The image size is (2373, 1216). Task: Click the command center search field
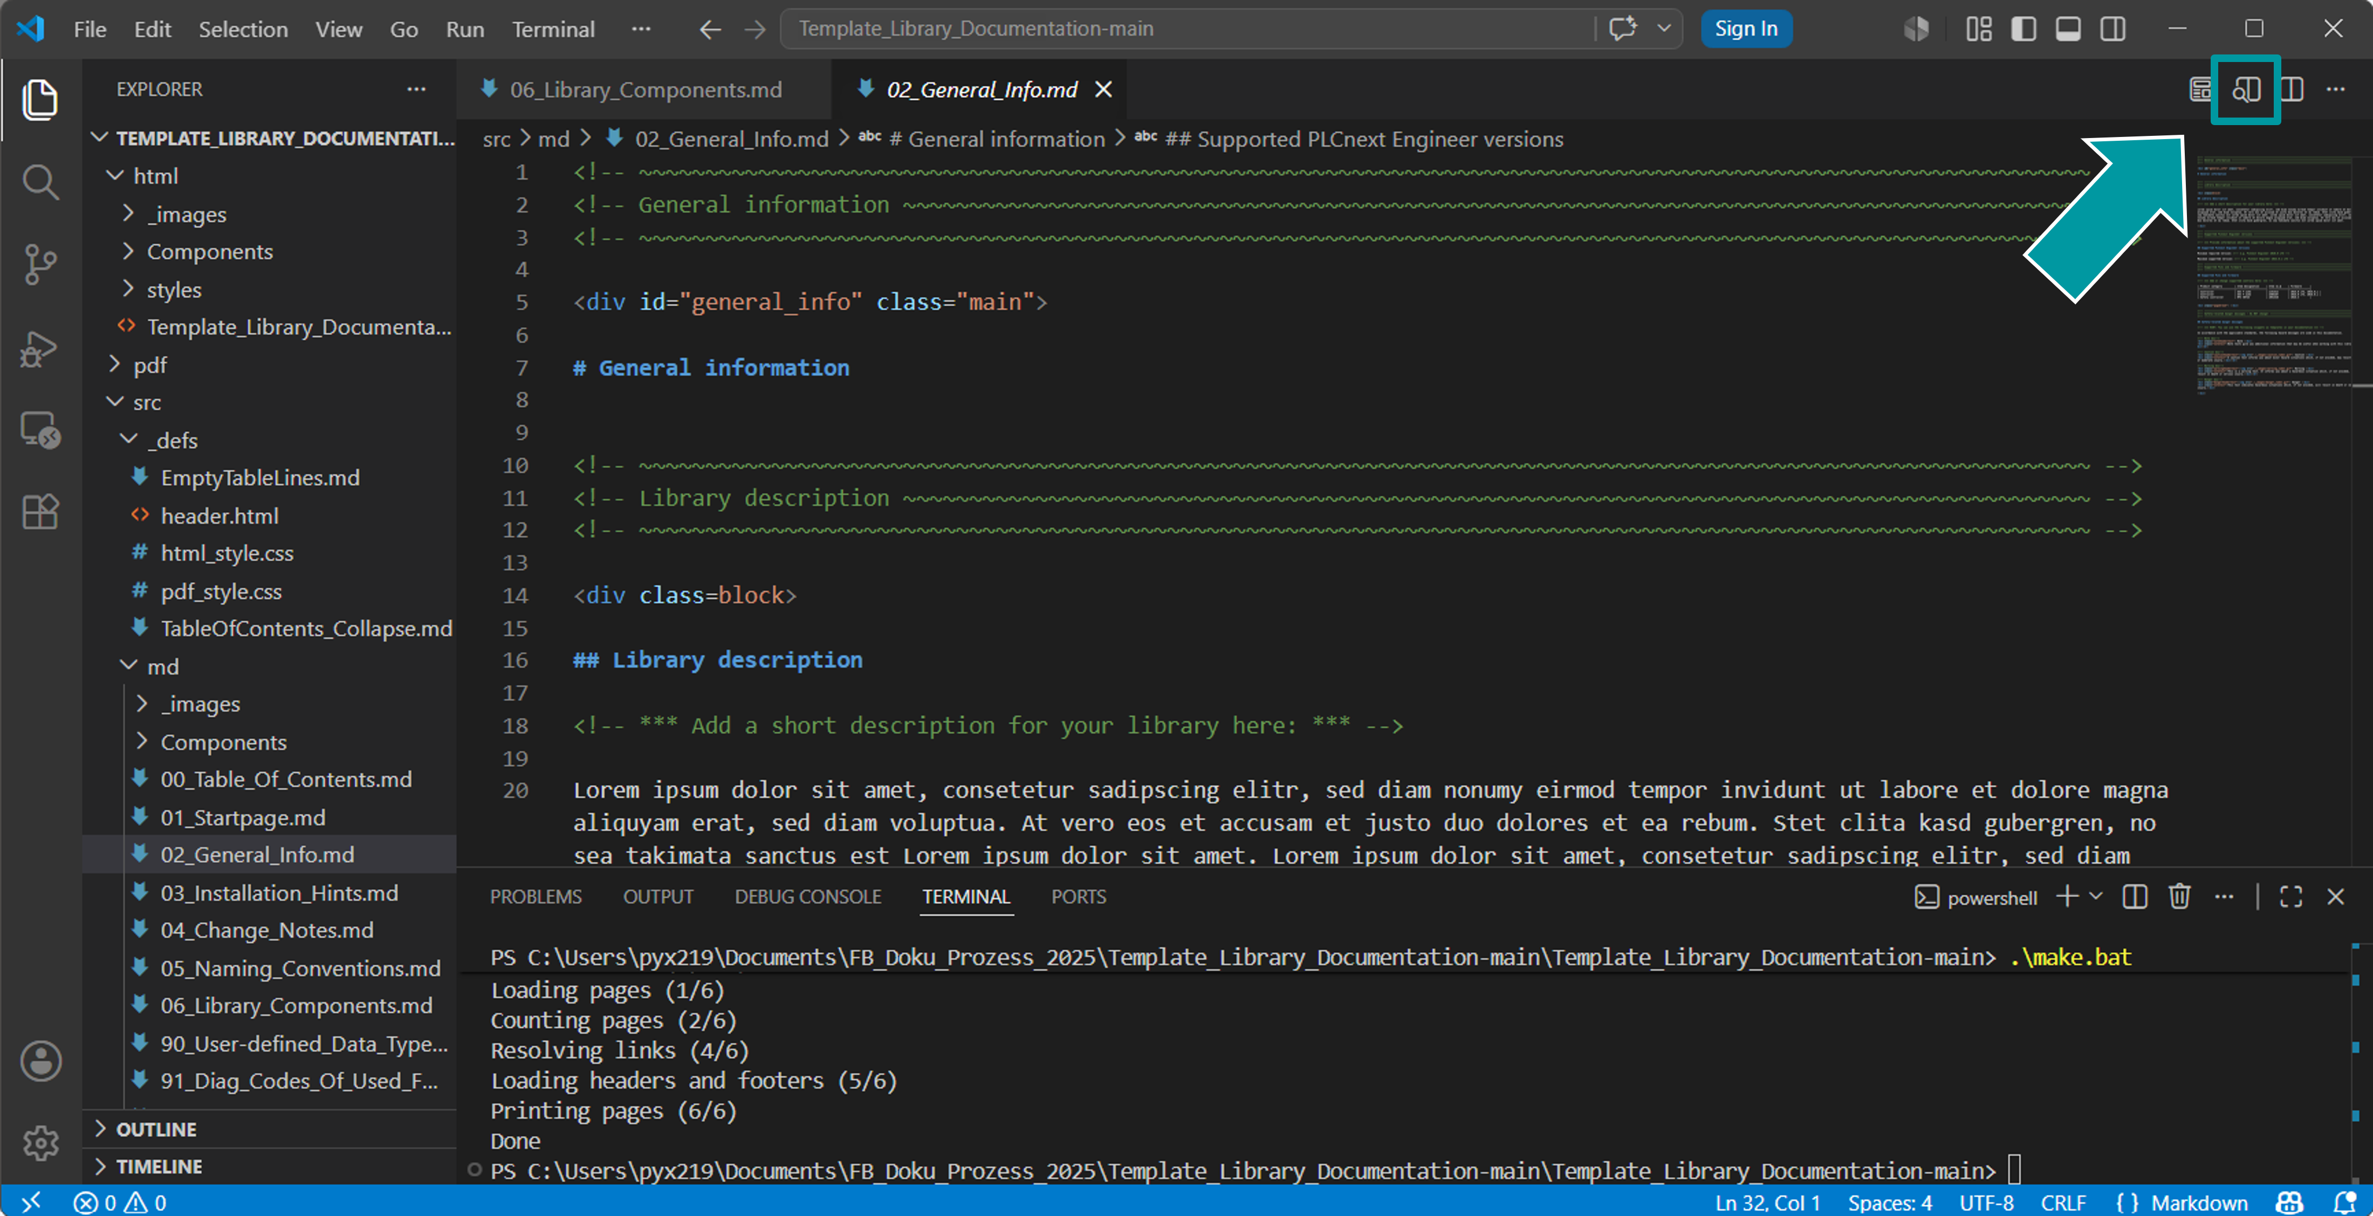pyautogui.click(x=1186, y=29)
